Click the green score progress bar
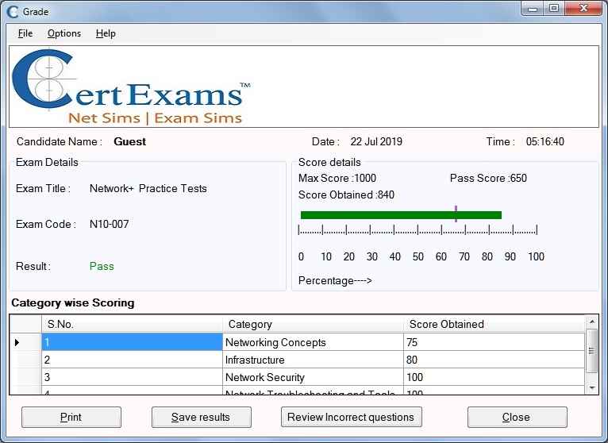608x443 pixels. pos(401,215)
